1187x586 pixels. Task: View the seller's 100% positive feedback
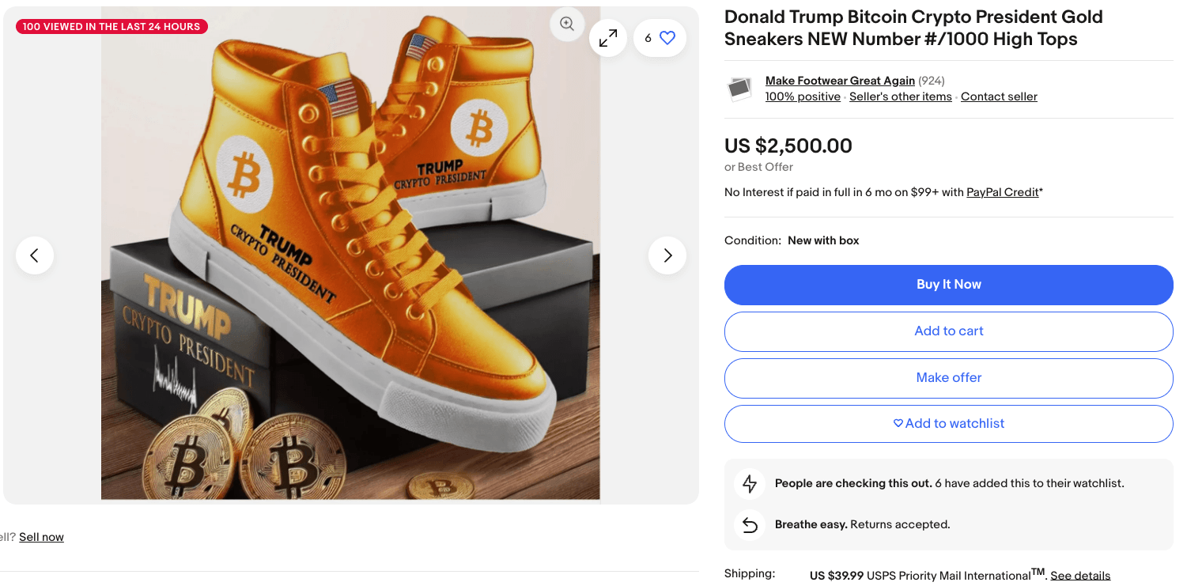[x=803, y=96]
